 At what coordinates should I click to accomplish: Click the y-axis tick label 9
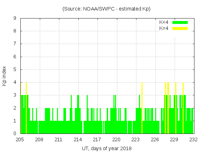pyautogui.click(x=15, y=18)
